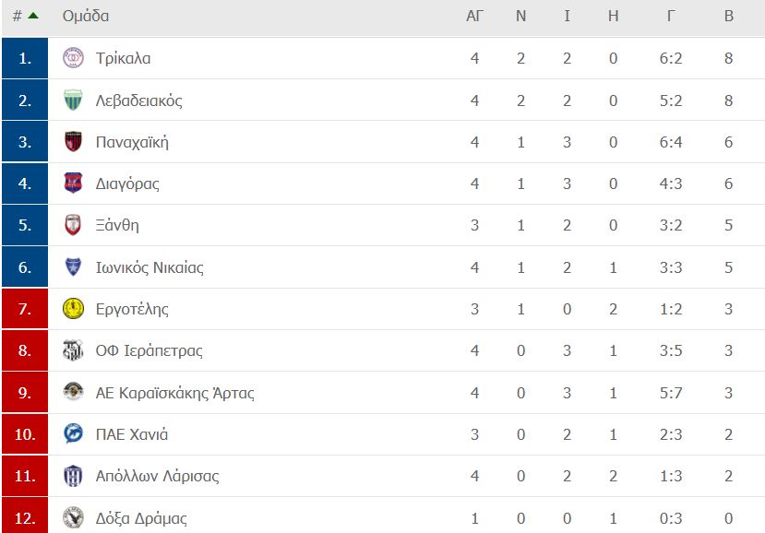Image resolution: width=765 pixels, height=533 pixels.
Task: Click the Δόξα Δράμας eagle logo
Action: pos(73,517)
